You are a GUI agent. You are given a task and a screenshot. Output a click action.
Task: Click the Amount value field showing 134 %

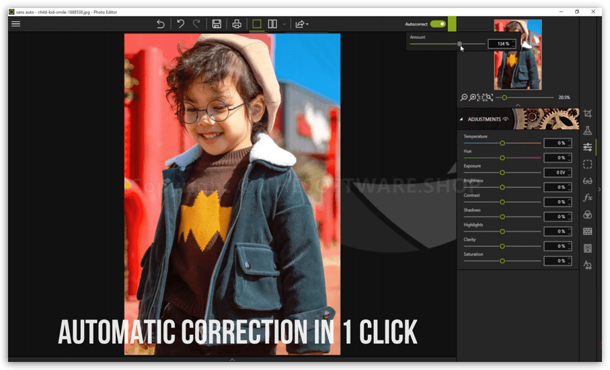click(x=502, y=44)
